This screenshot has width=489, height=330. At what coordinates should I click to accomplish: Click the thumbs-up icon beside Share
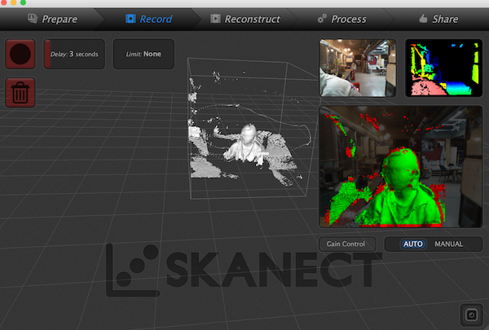(x=423, y=19)
